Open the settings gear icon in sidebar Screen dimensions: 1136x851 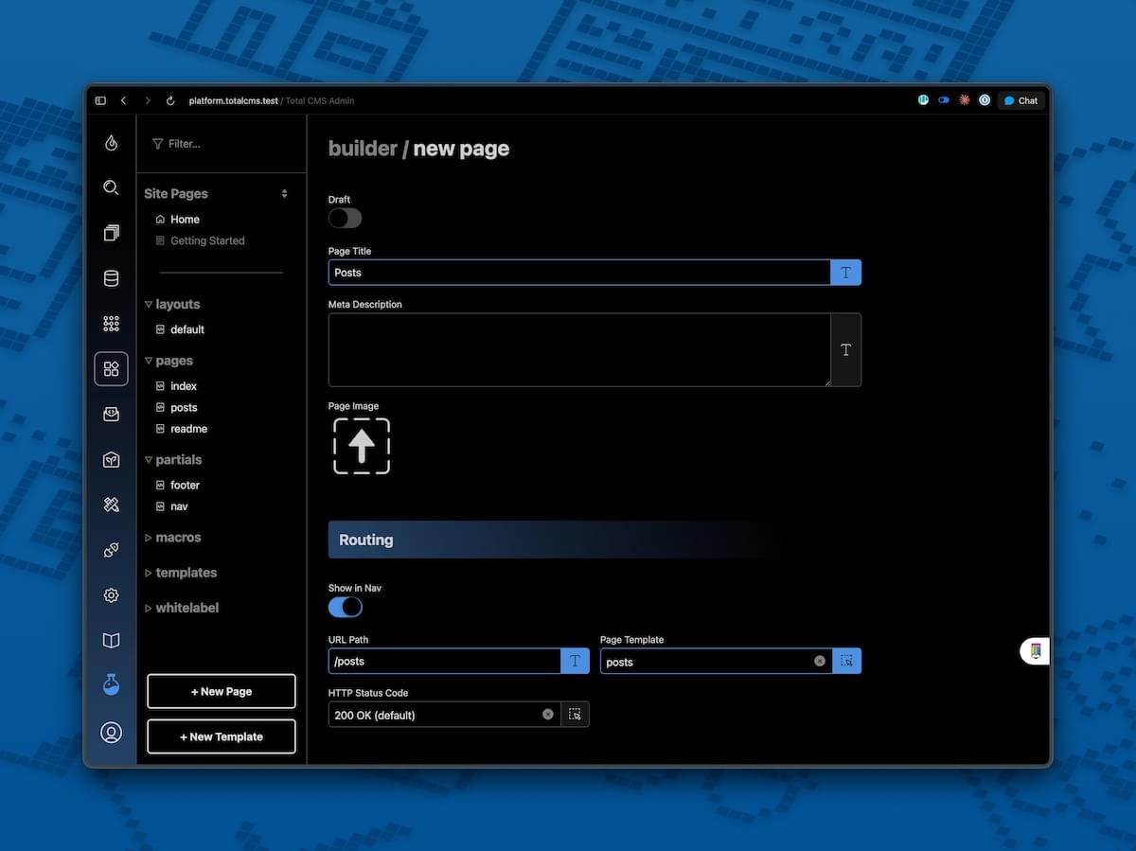(111, 595)
